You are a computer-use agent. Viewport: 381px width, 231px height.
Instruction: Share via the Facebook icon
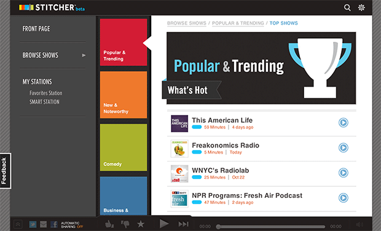[x=53, y=224]
